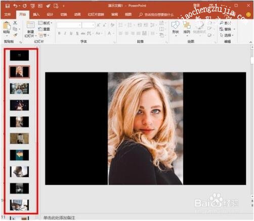
Task: Toggle Italic formatting
Action: [65, 33]
